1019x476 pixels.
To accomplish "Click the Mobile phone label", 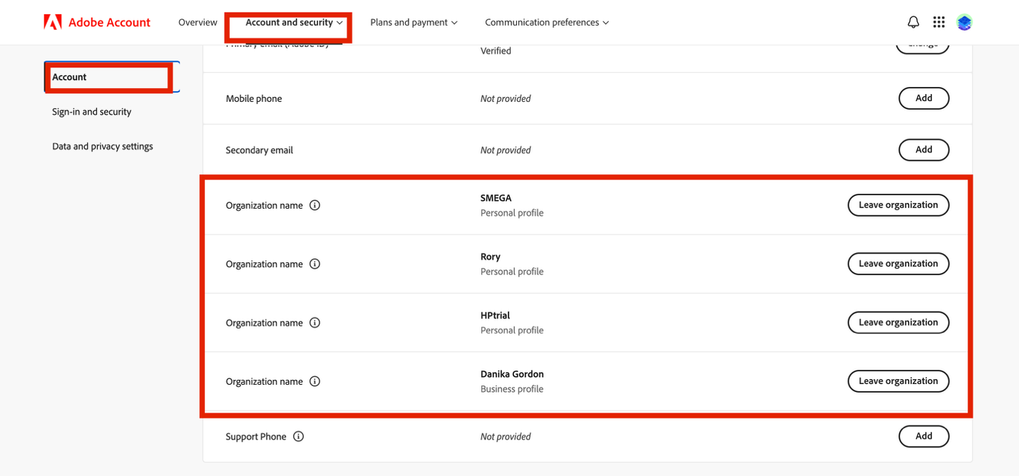I will [254, 98].
